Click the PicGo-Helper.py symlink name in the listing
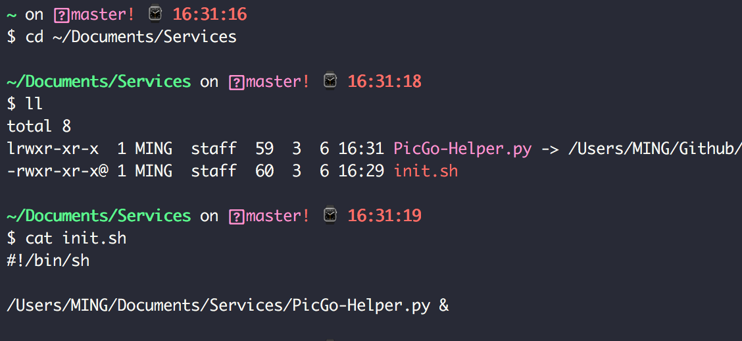The height and width of the screenshot is (341, 742). coord(462,149)
